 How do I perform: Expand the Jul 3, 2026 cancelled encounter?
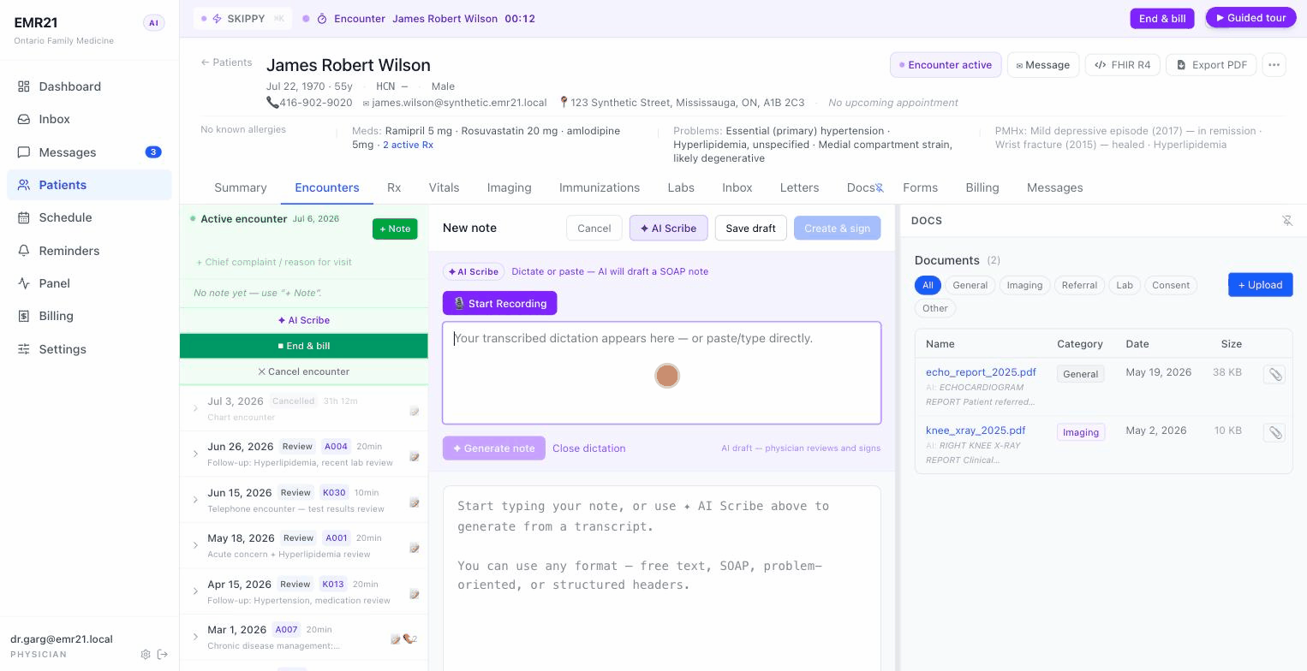tap(195, 408)
